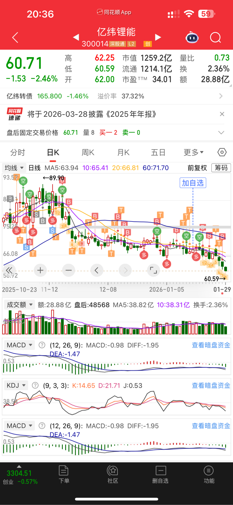Tap the 深股通 badge
This screenshot has width=233, height=505.
point(117,44)
